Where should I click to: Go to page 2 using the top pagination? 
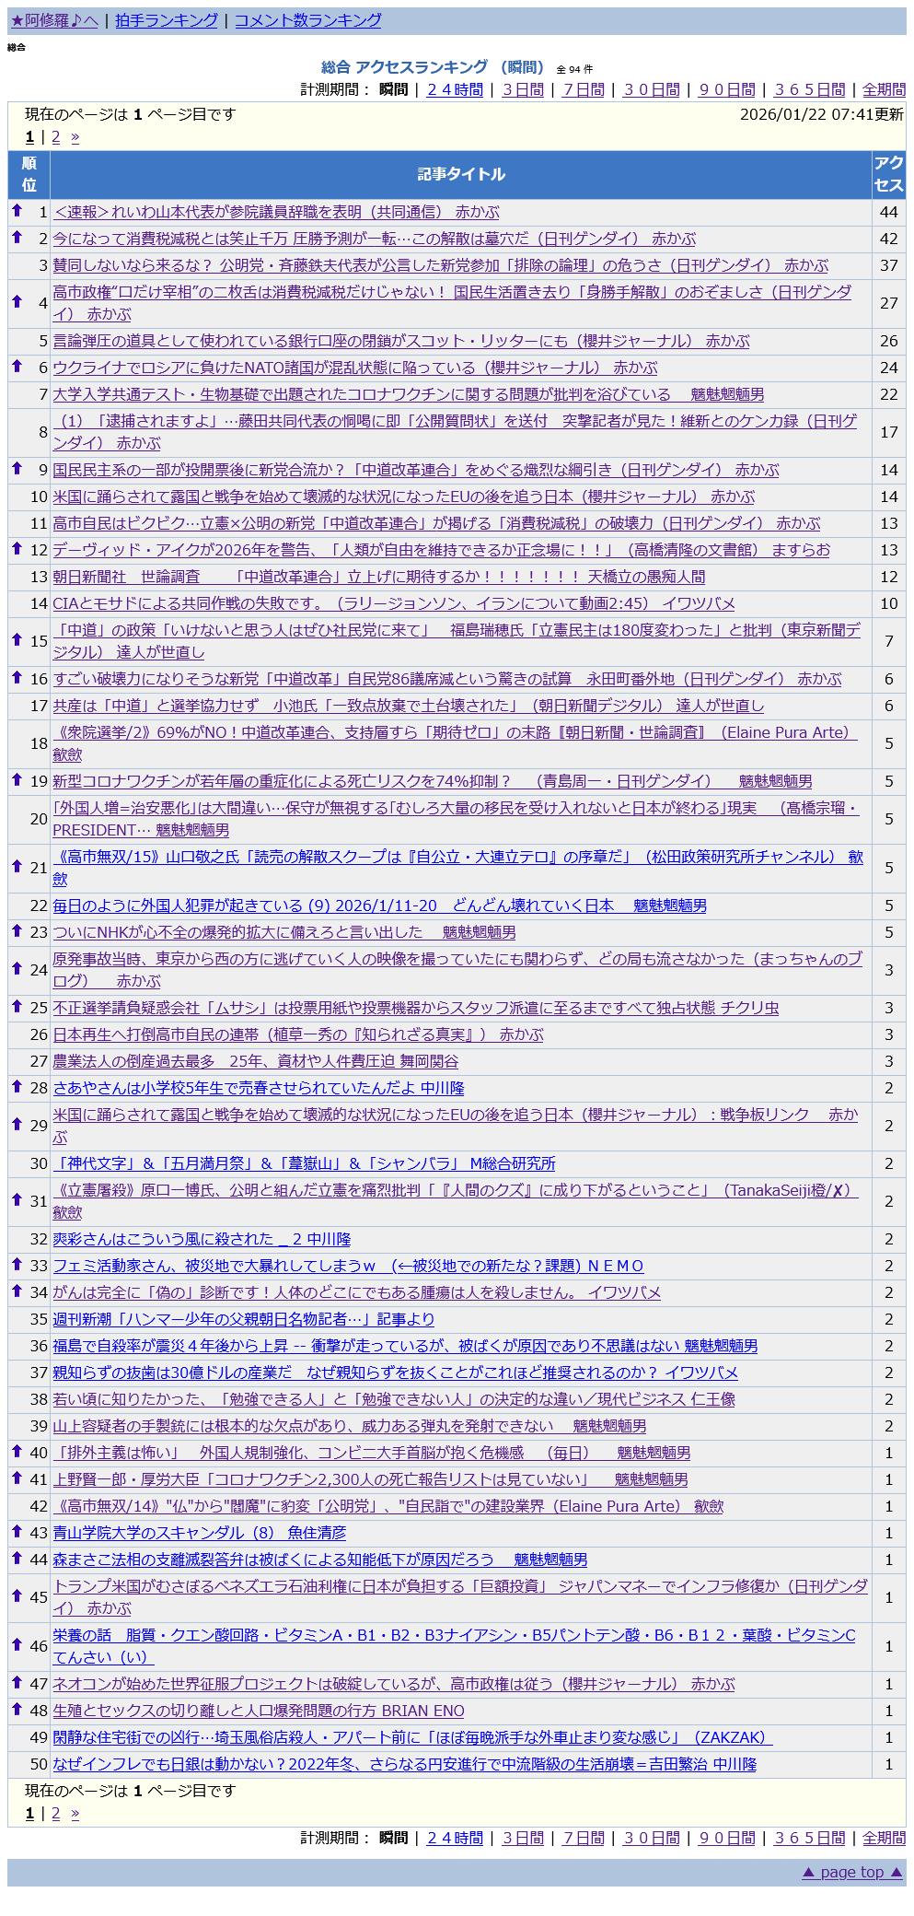(x=56, y=137)
